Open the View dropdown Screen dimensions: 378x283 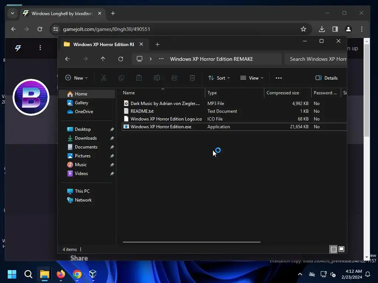(x=252, y=78)
